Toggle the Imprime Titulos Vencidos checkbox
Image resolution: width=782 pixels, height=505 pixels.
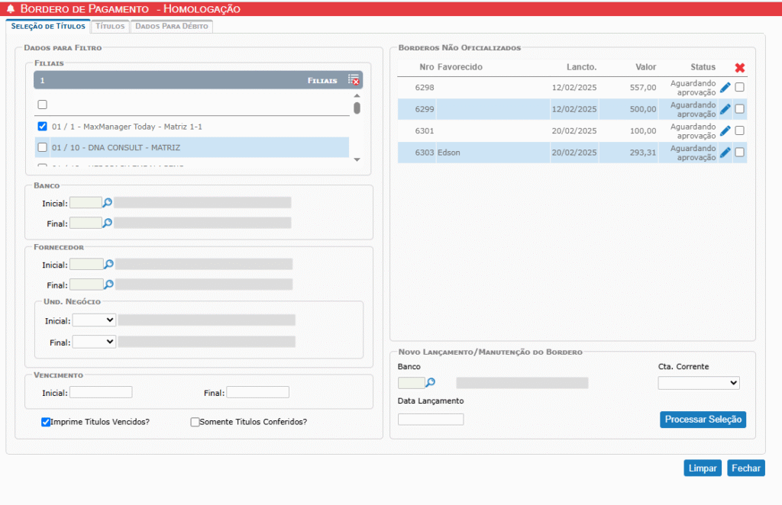point(46,422)
